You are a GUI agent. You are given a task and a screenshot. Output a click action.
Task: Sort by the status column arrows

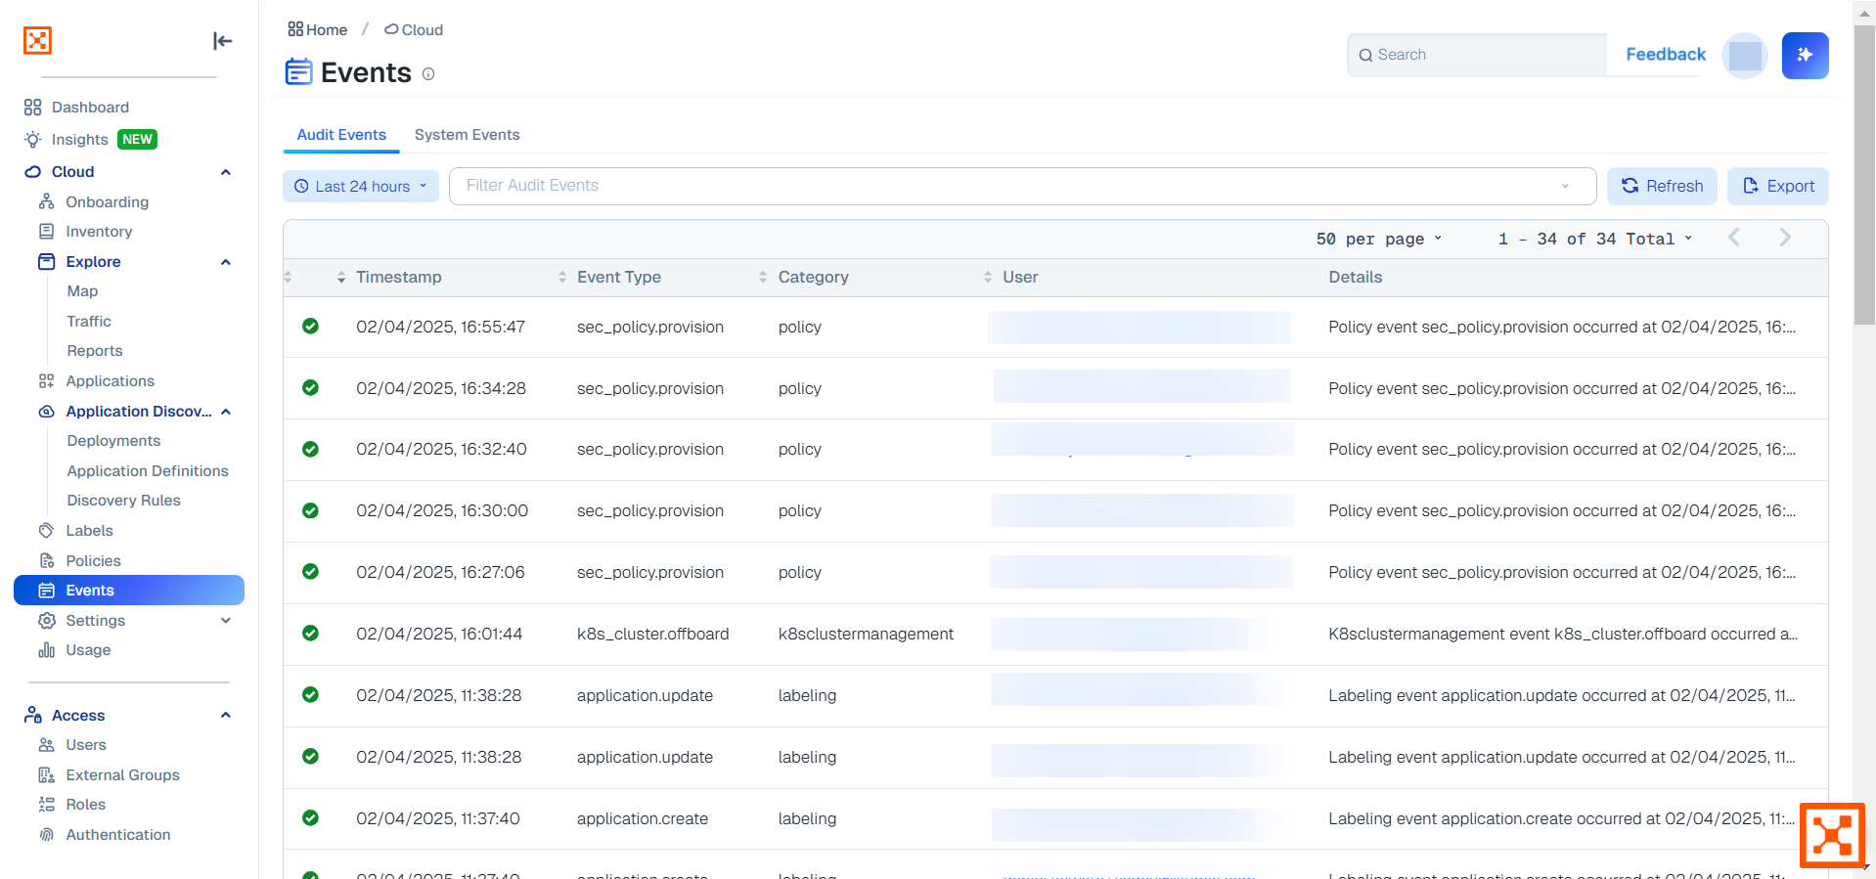point(288,278)
